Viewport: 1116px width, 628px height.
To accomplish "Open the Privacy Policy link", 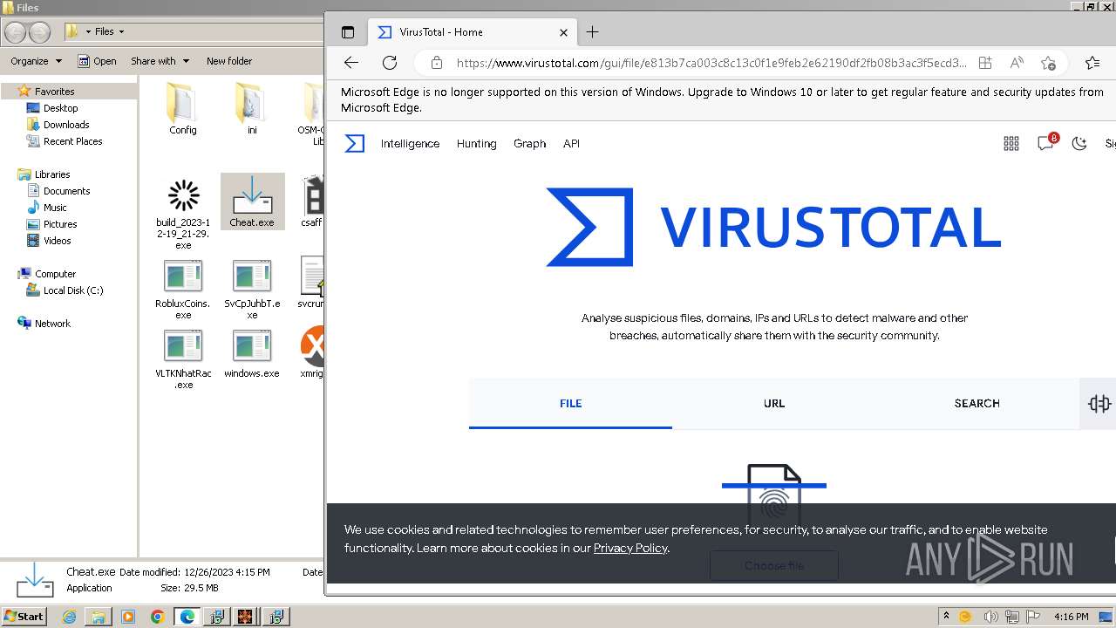I will [x=630, y=548].
